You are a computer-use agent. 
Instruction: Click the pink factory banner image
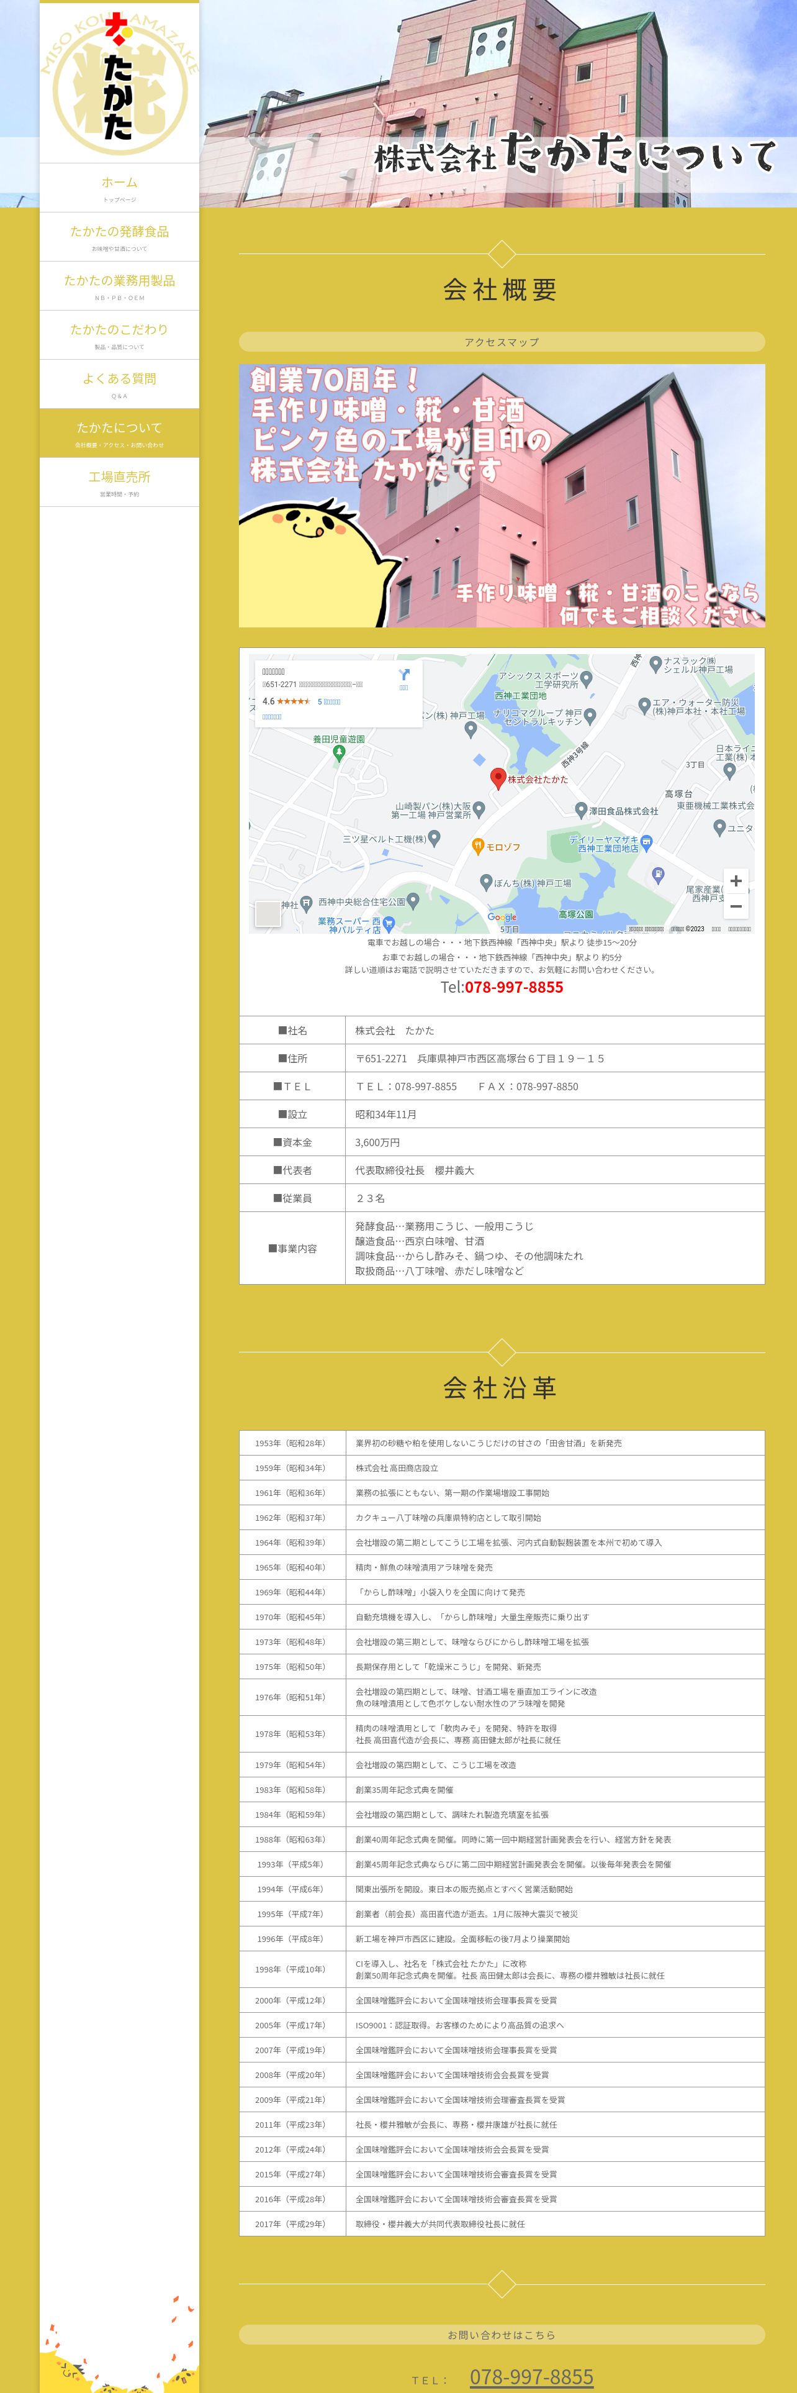(x=502, y=495)
